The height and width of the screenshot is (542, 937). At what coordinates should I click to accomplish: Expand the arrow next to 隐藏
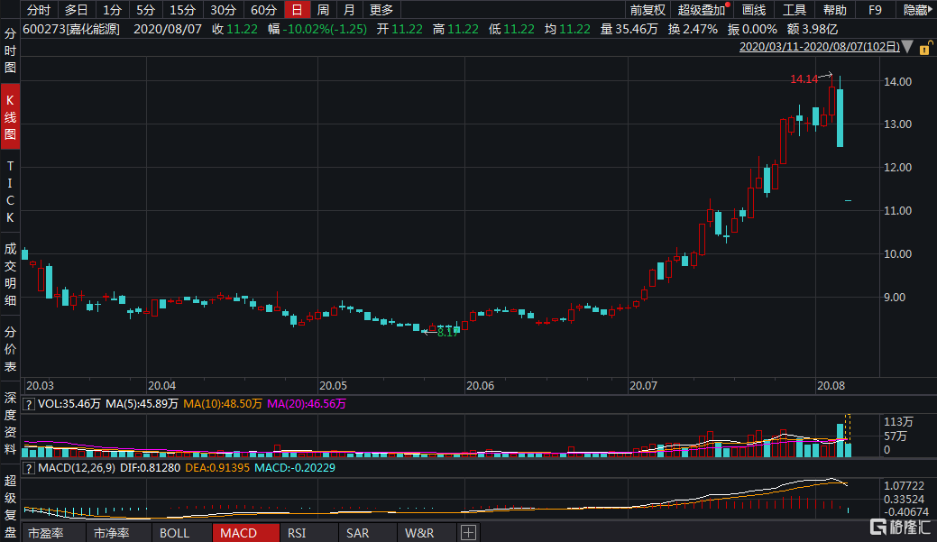pos(931,10)
